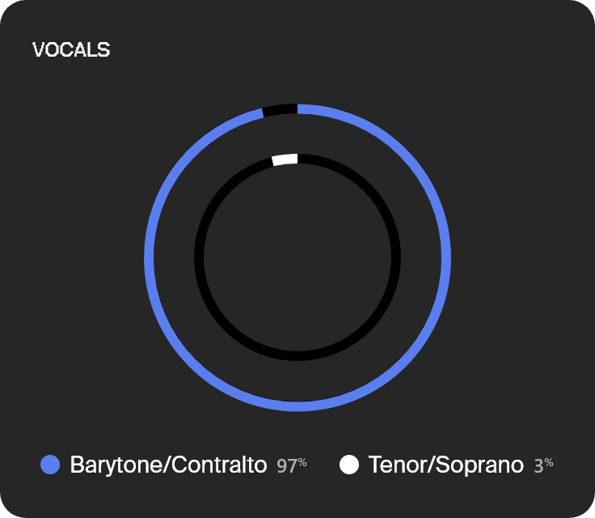Select the Barytone/Contralto legend label
The width and height of the screenshot is (595, 518).
168,465
